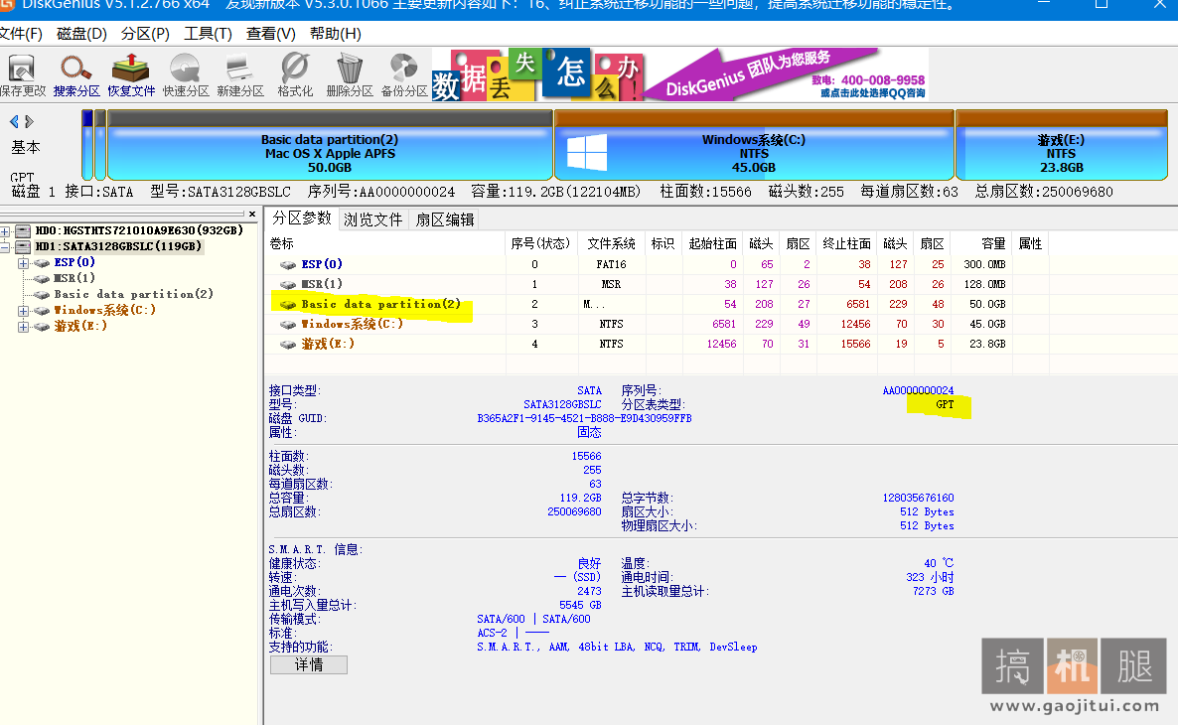Image resolution: width=1178 pixels, height=725 pixels.
Task: Click the 文件系统 column header
Action: 611,243
